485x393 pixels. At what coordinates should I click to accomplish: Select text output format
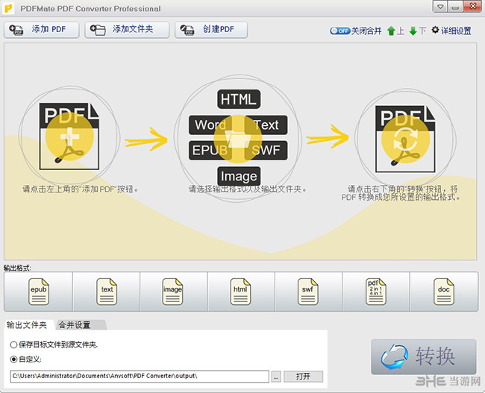[x=107, y=292]
